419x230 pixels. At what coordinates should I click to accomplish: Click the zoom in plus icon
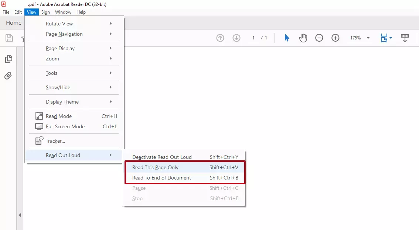click(335, 38)
